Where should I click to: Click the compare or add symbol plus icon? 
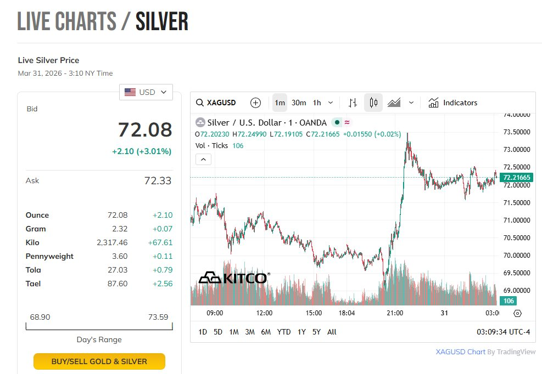click(255, 103)
